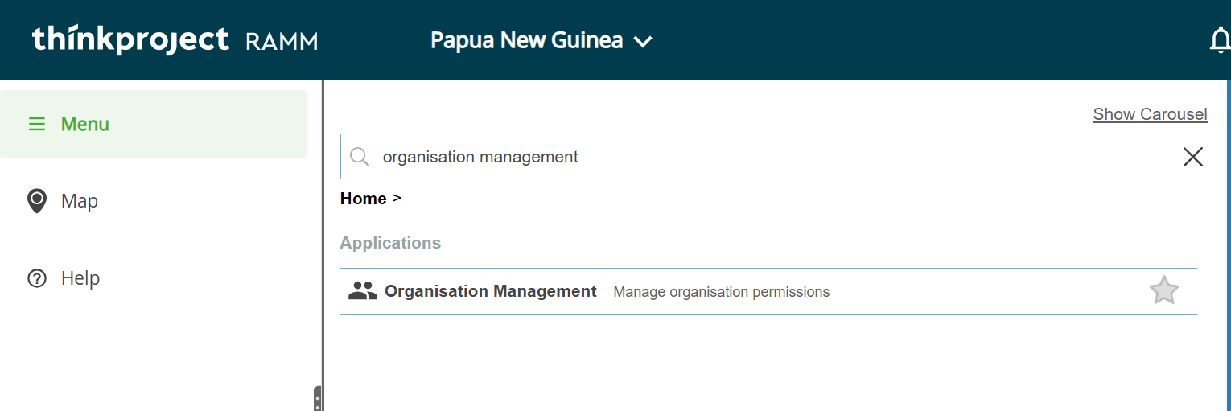This screenshot has height=411, width=1231.
Task: Click the Show Carousel link
Action: tap(1150, 114)
